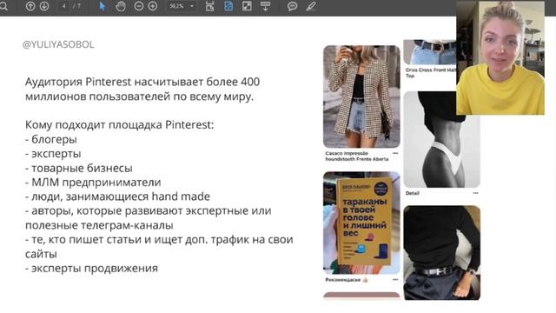Viewport: 556px width, 313px height.
Task: Click the text 'эксперты продвижения'
Action: tap(95, 269)
